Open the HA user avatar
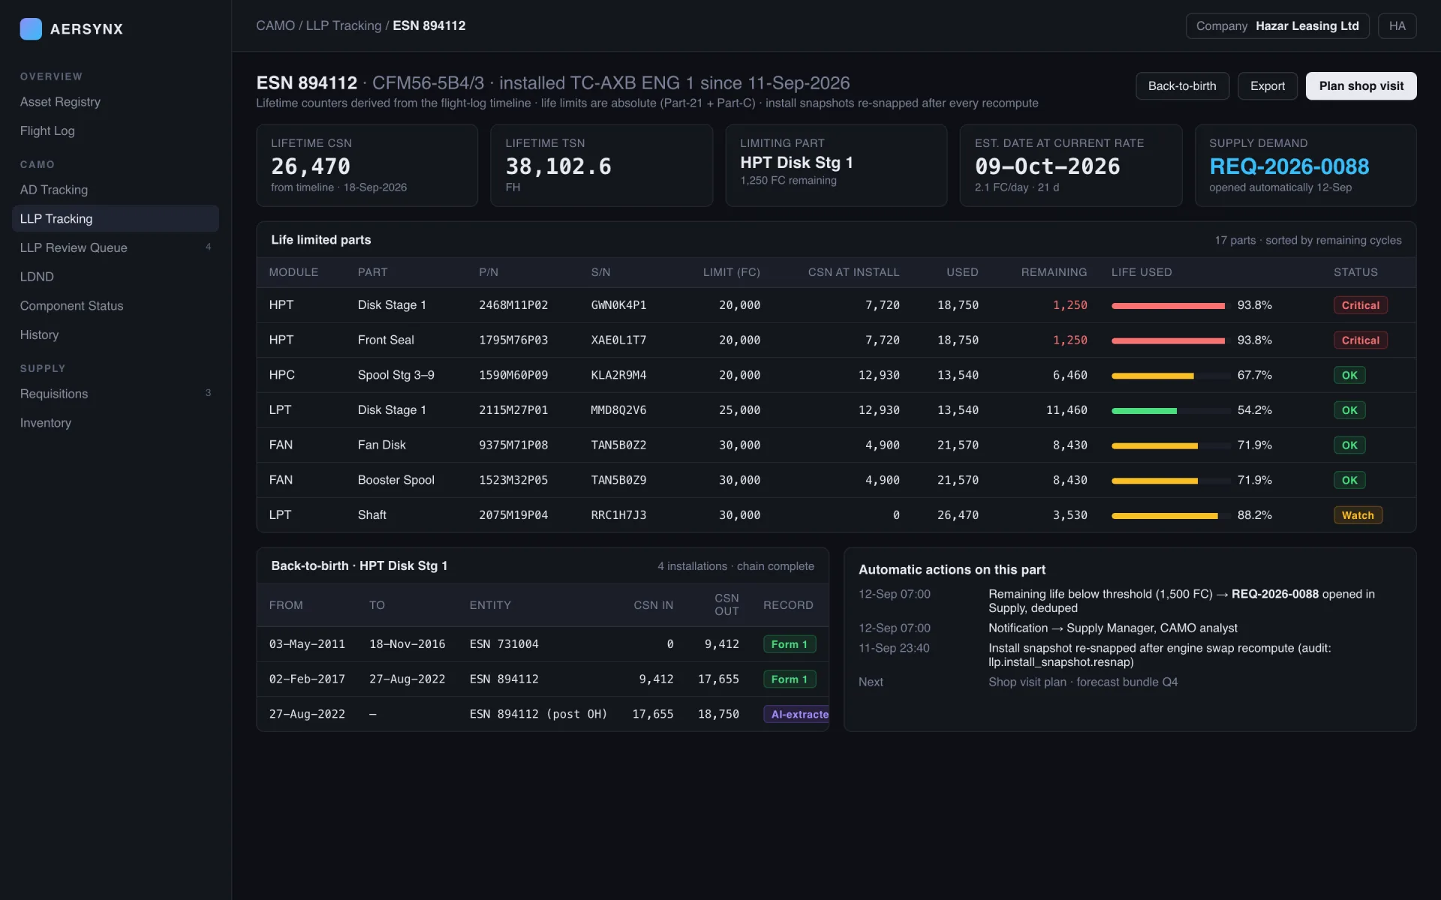The width and height of the screenshot is (1441, 900). coord(1397,25)
